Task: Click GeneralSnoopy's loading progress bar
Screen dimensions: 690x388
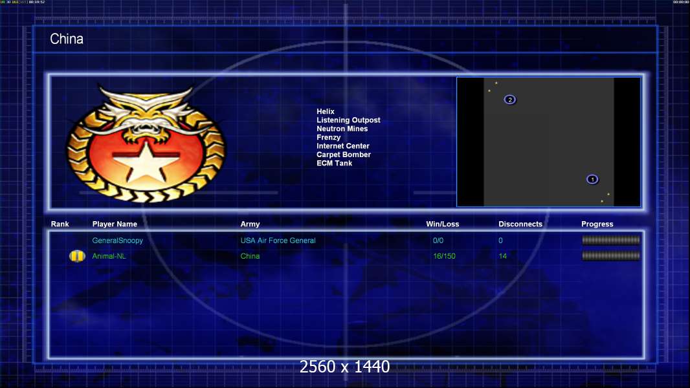Action: [x=611, y=240]
